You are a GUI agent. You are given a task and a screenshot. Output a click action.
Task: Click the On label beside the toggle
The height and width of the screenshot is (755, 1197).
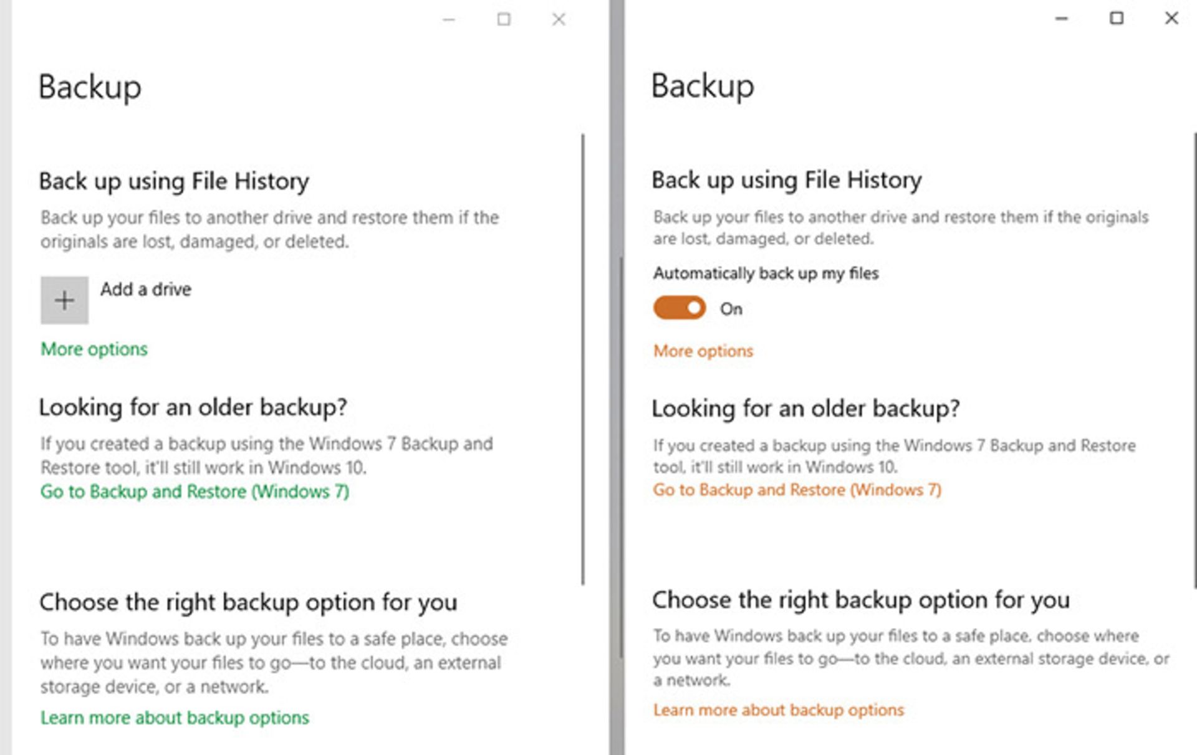(731, 309)
